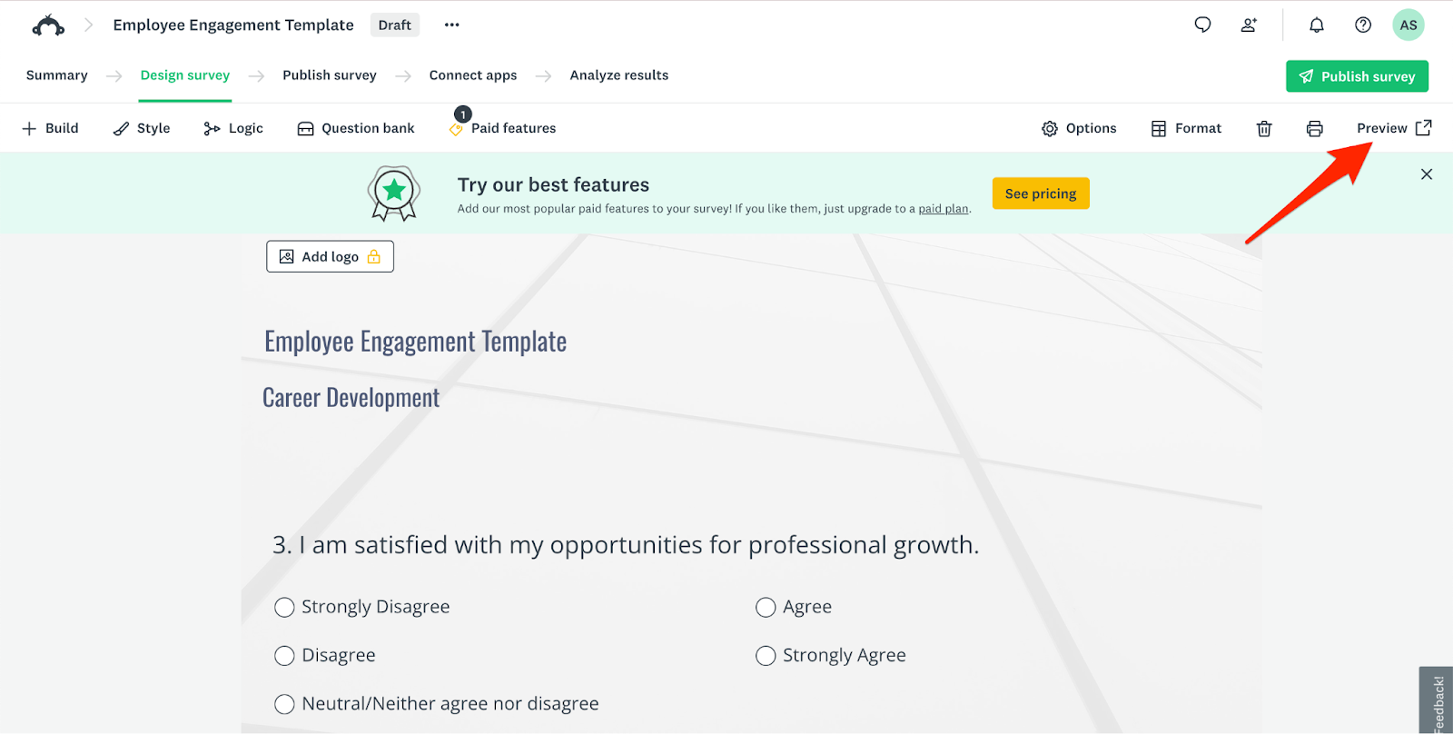
Task: Open the Logic panel
Action: coord(232,127)
